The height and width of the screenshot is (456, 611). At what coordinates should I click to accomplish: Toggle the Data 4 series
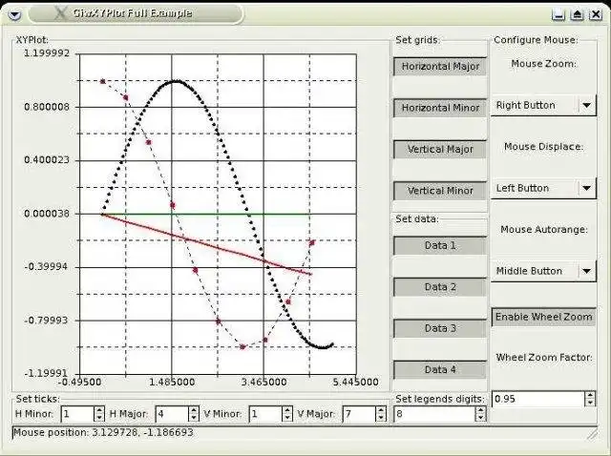[440, 369]
